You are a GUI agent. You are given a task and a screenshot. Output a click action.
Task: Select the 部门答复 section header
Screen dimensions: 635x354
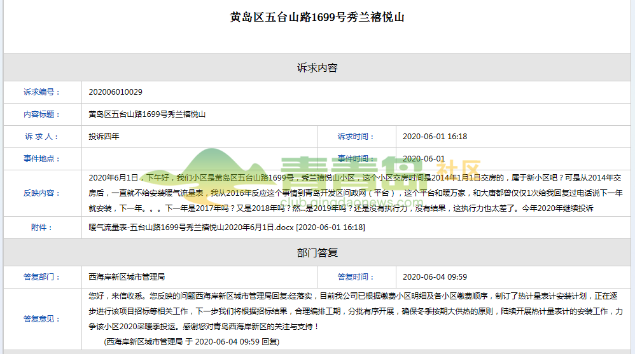click(x=317, y=253)
